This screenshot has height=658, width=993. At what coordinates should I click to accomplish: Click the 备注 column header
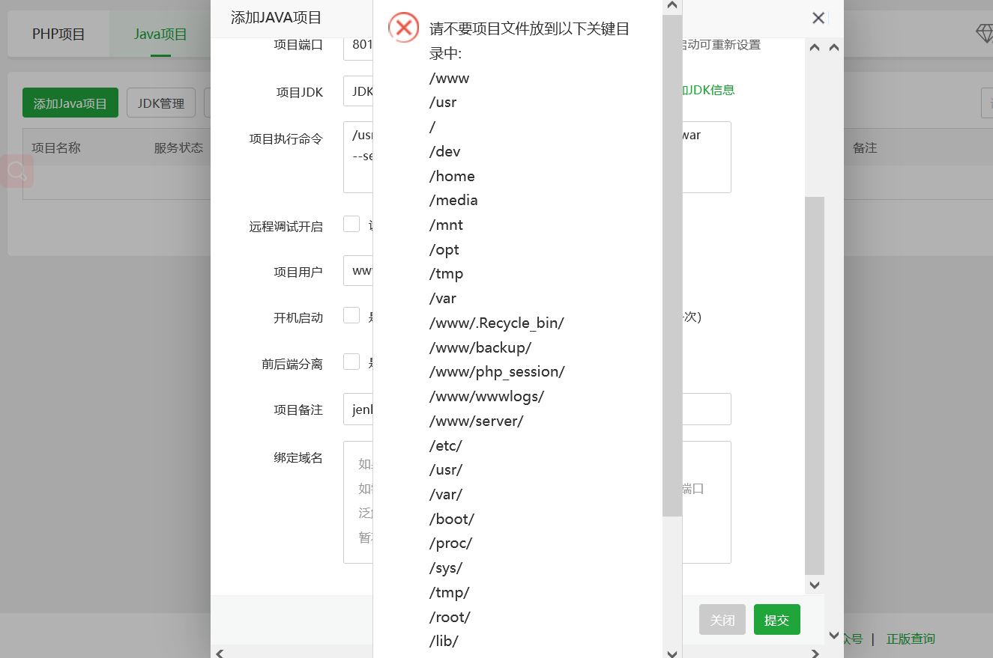865,147
